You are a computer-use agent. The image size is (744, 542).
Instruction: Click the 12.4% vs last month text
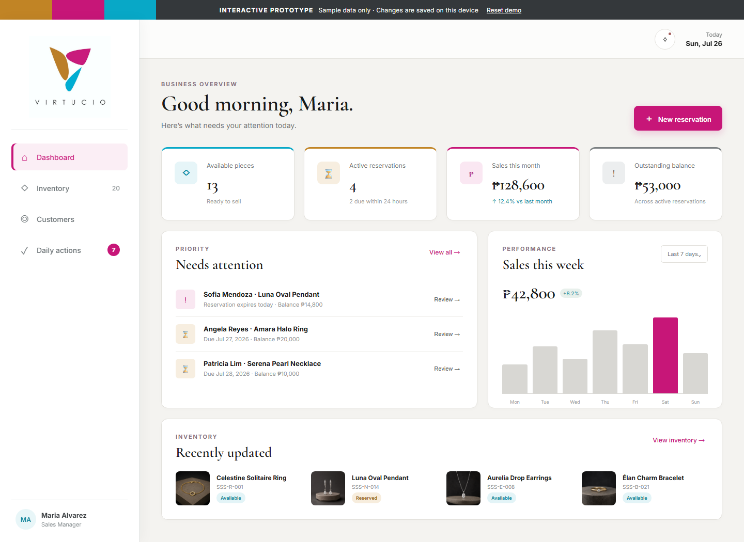tap(522, 201)
